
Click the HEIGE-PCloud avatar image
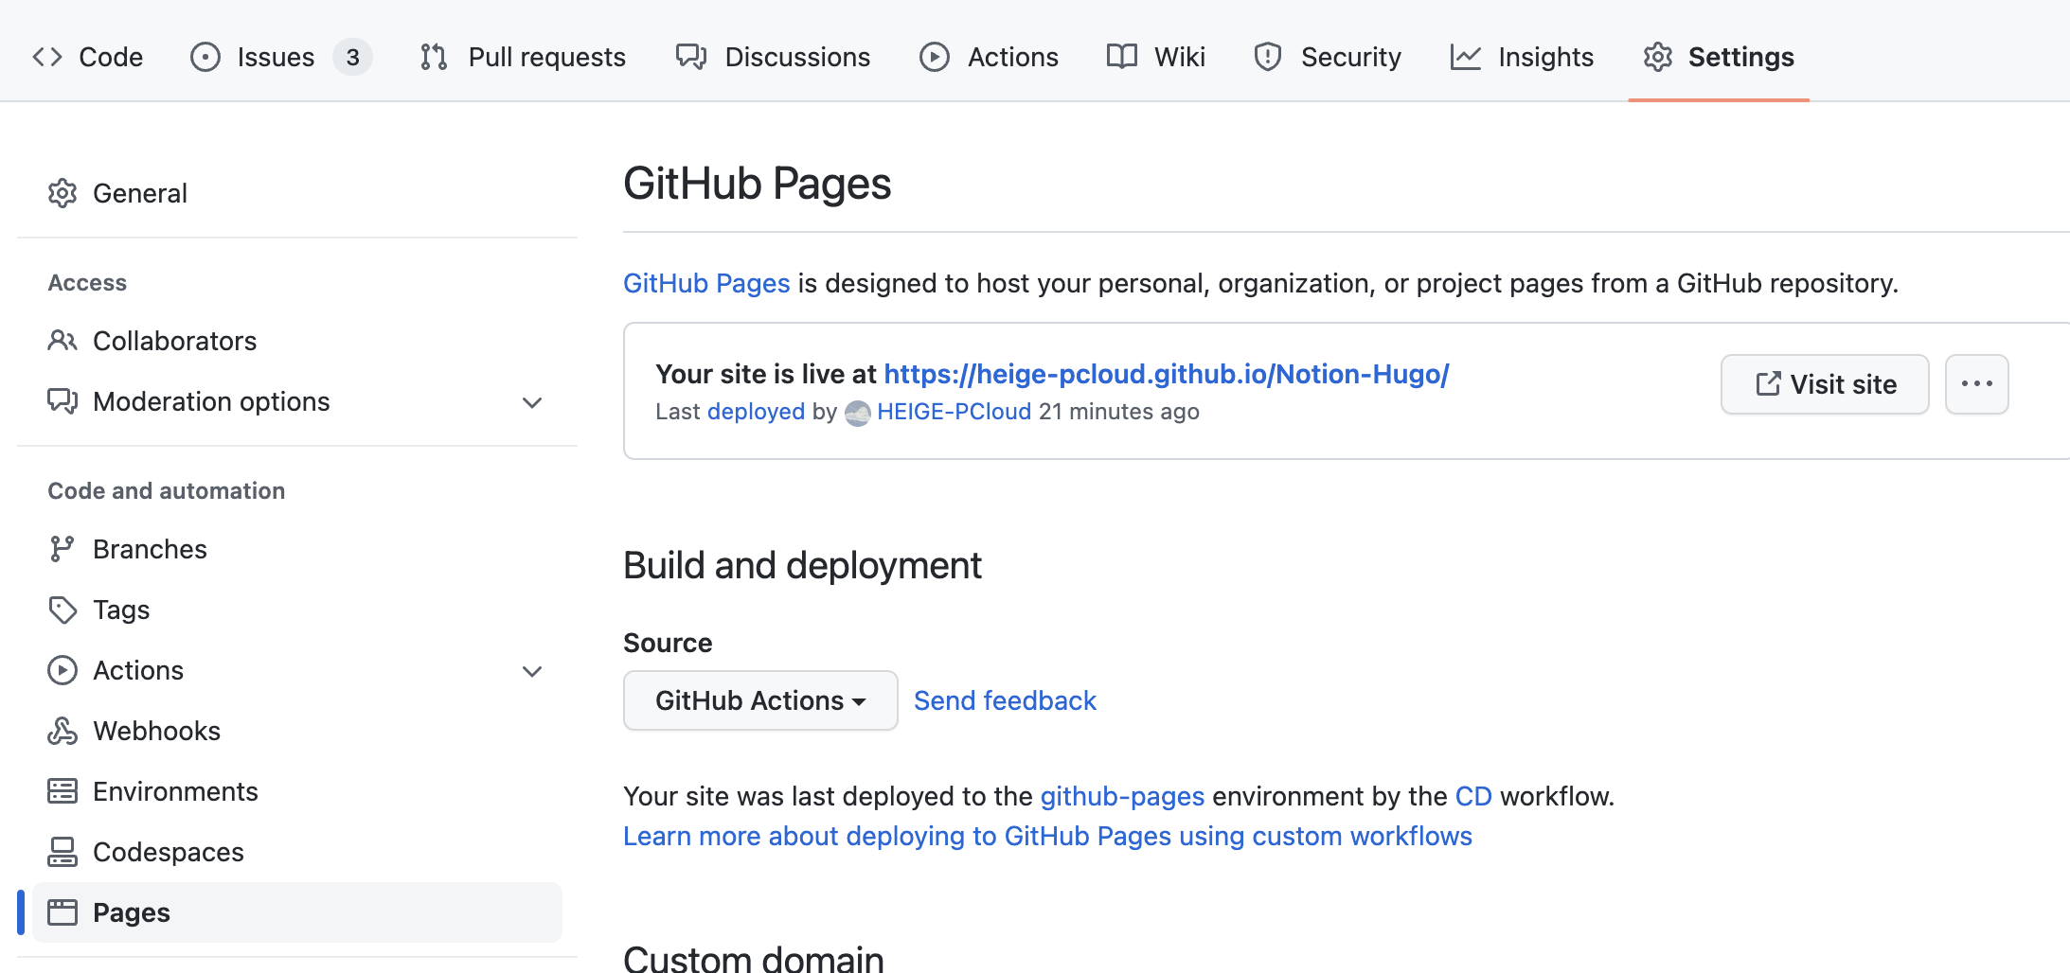tap(858, 413)
